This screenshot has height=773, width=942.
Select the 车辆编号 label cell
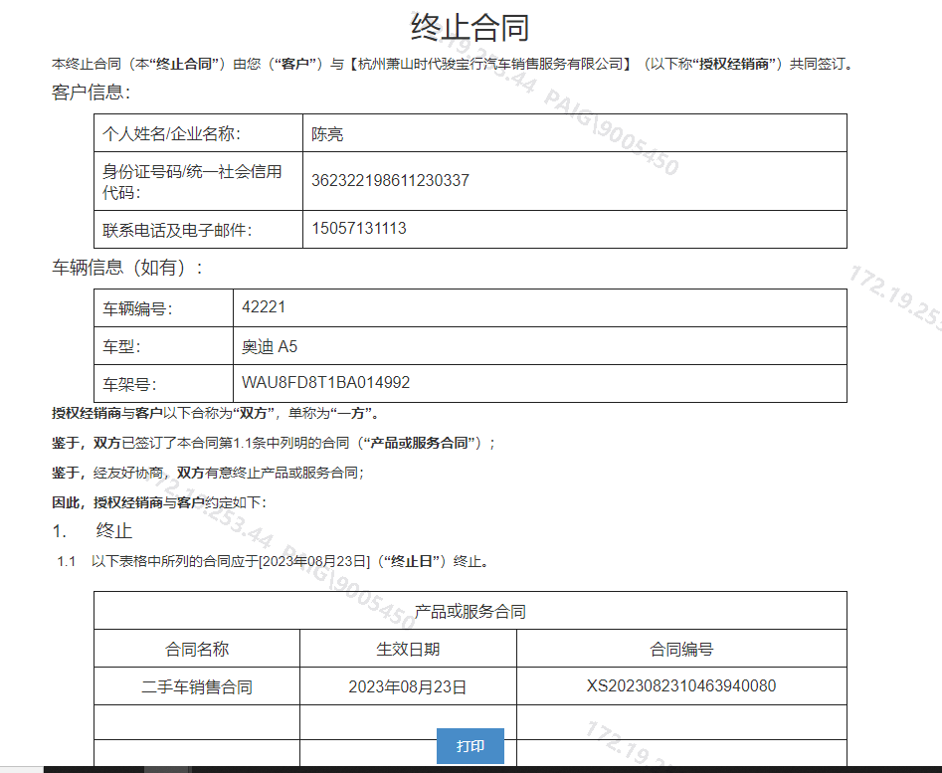[x=163, y=308]
